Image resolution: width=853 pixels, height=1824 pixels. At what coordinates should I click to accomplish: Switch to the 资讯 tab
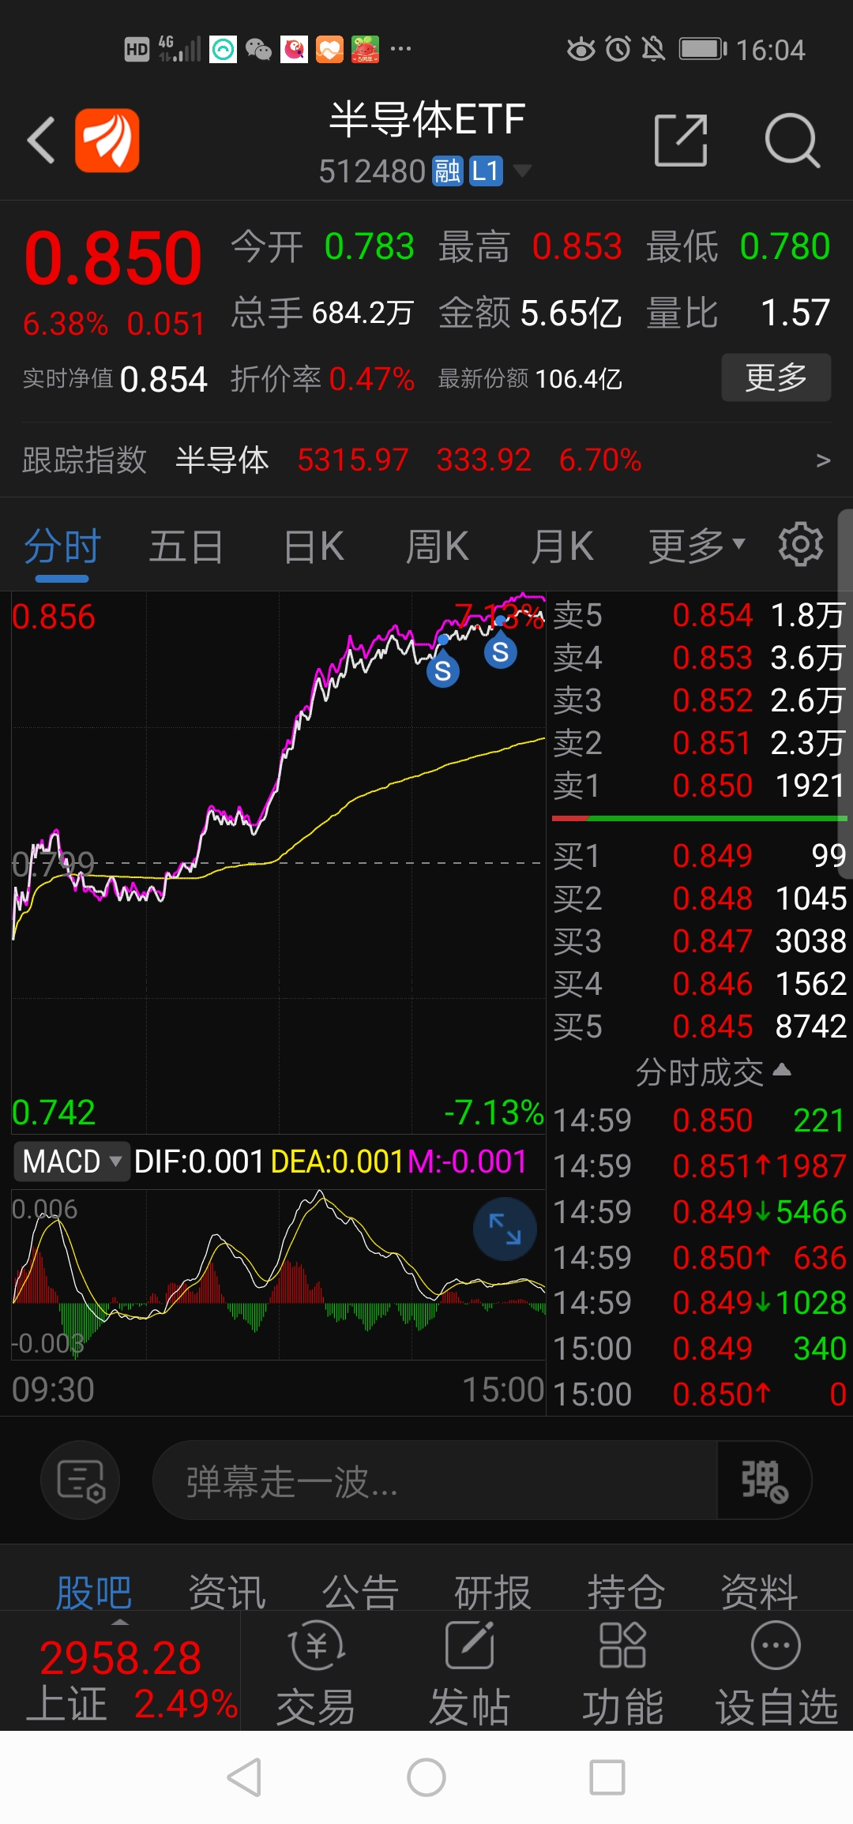click(x=227, y=1592)
